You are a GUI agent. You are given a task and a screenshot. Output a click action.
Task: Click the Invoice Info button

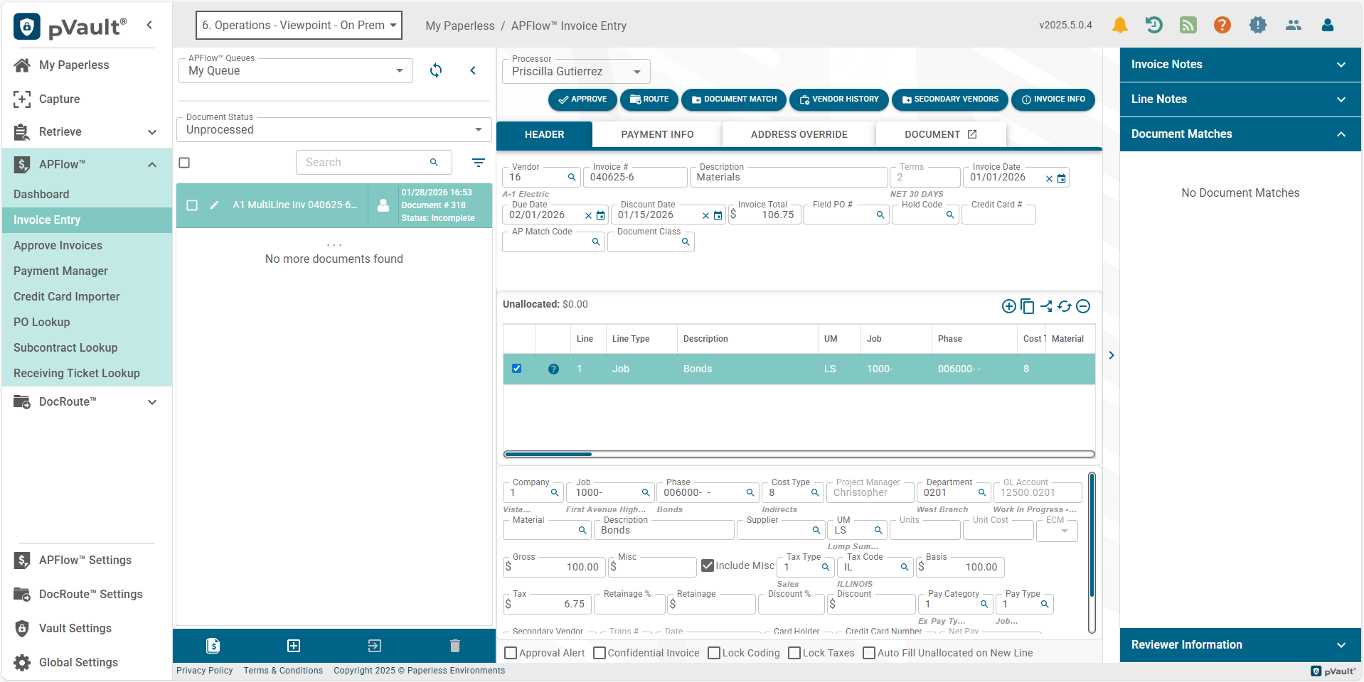[x=1053, y=99]
